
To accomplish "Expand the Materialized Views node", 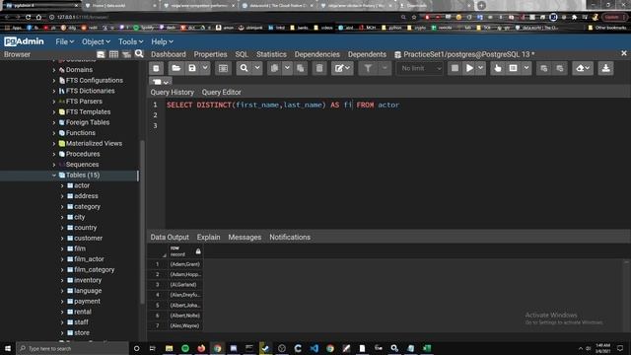I will pyautogui.click(x=54, y=143).
